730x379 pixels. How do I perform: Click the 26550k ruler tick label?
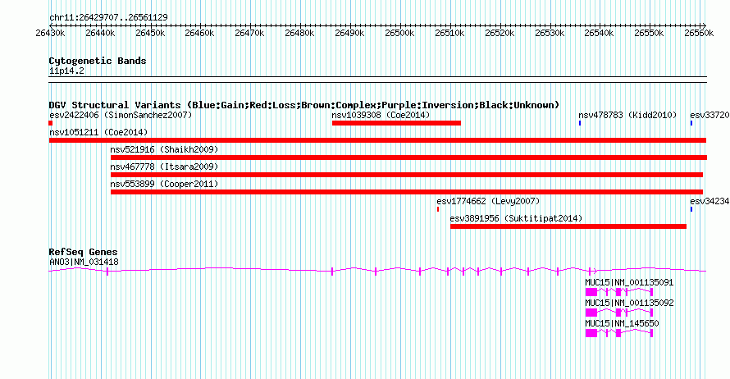click(649, 34)
